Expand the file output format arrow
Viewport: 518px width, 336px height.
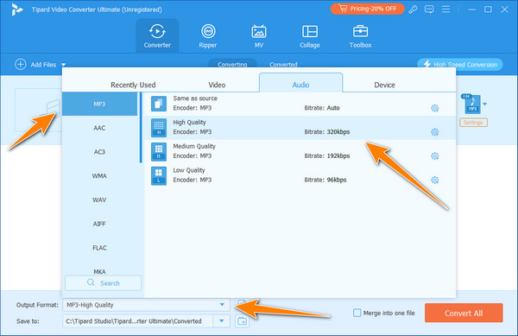484,104
